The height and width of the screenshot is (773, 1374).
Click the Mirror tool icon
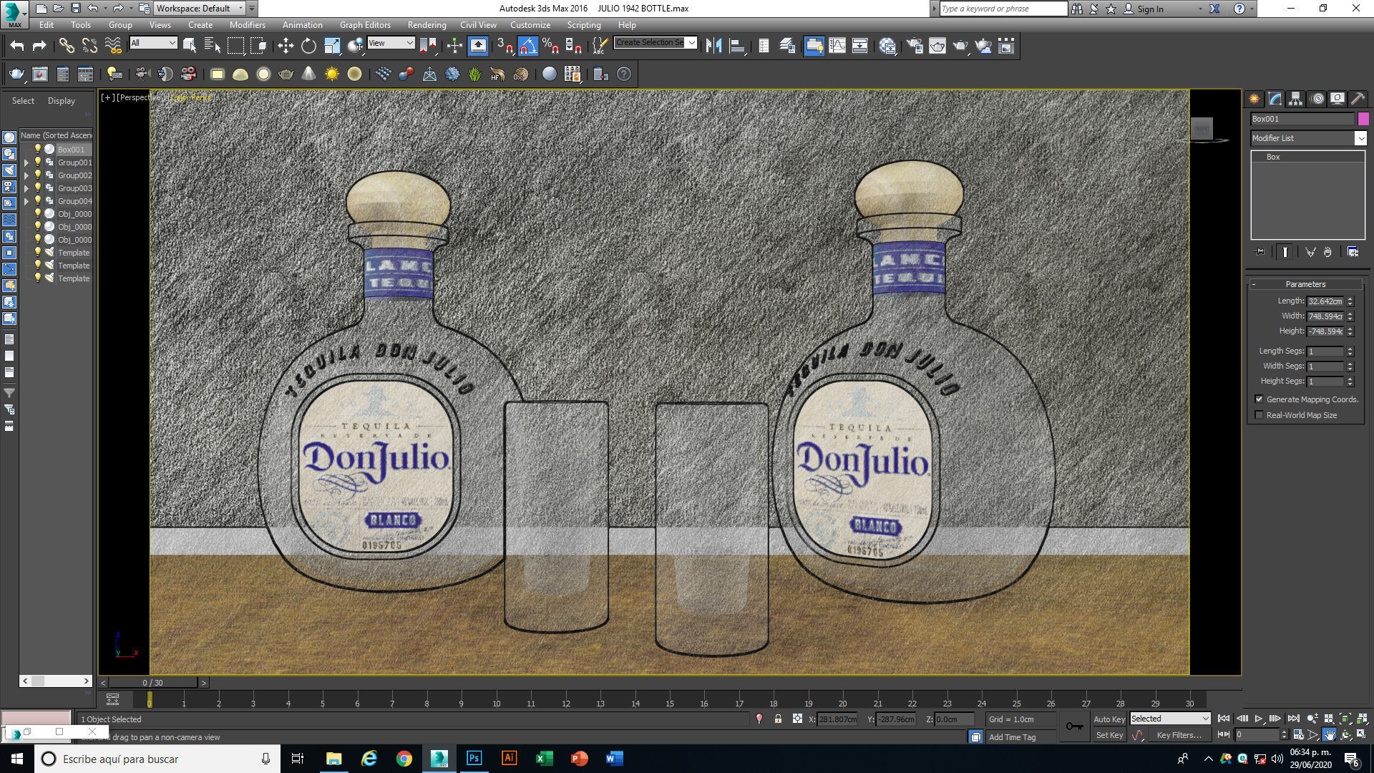(x=713, y=46)
